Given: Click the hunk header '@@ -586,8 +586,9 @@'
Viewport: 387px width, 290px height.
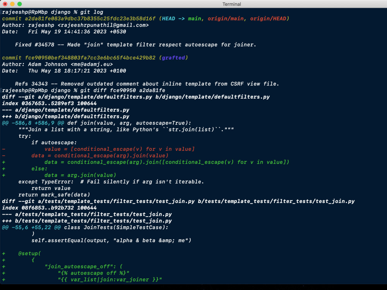Looking at the screenshot, I should click(x=33, y=123).
